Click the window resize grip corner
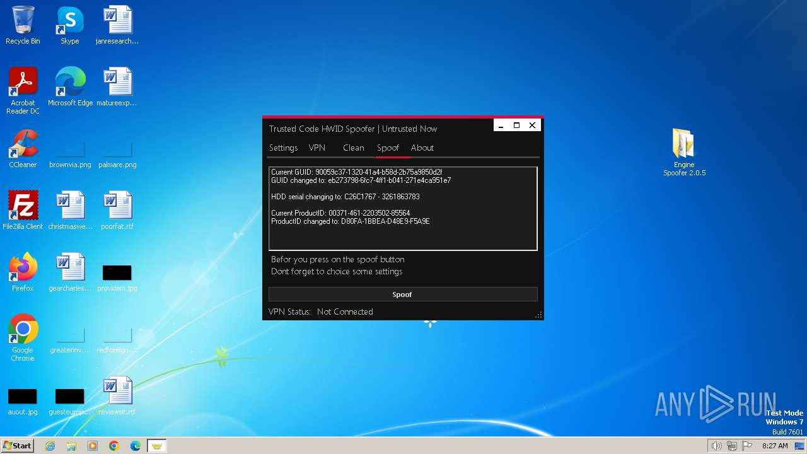The image size is (807, 454). click(538, 315)
